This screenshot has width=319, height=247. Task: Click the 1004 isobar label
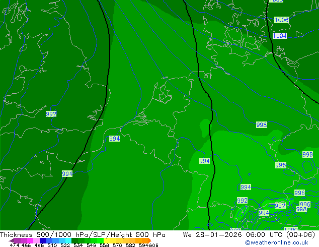pyautogui.click(x=280, y=36)
